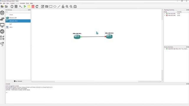Browse switches category in sidebar

pos(2,19)
